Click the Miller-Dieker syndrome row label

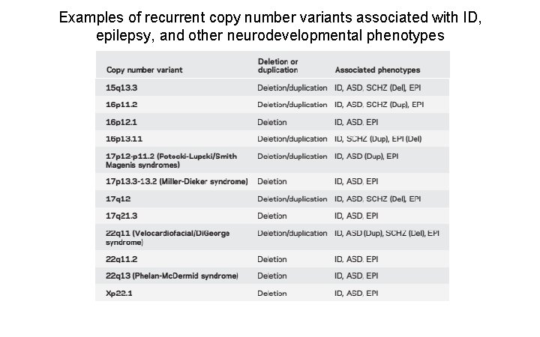coord(176,181)
